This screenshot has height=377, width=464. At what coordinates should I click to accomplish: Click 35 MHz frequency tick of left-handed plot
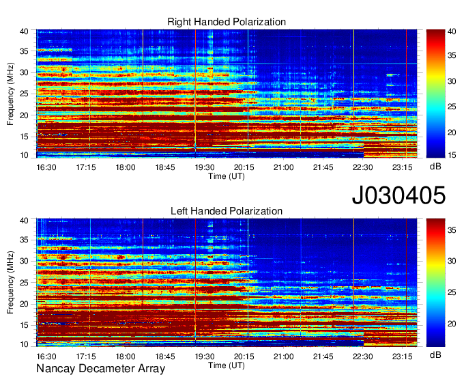[x=24, y=240]
